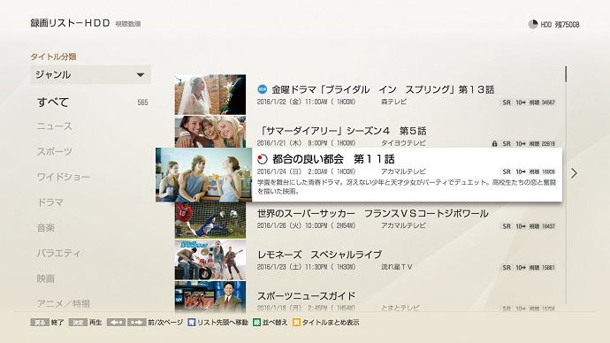Expand details with the right chevron arrow
Screen dimensions: 610x343
(575, 173)
